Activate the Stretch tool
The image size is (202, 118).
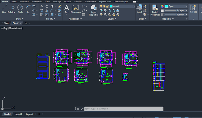point(42,15)
